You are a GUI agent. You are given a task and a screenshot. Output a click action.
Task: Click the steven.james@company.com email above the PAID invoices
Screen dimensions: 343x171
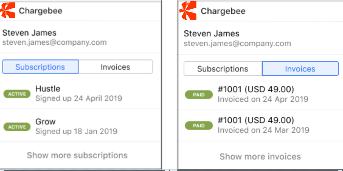pyautogui.click(x=237, y=43)
